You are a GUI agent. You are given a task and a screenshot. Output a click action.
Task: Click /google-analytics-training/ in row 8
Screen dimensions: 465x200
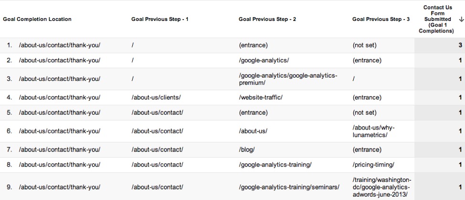point(275,165)
